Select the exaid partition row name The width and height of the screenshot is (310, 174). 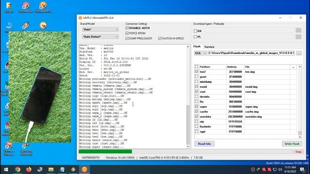tap(203, 87)
